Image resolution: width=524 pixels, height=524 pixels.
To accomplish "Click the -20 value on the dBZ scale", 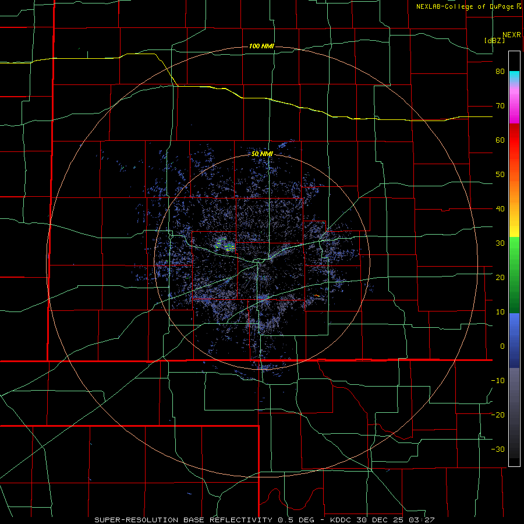I will coord(498,415).
